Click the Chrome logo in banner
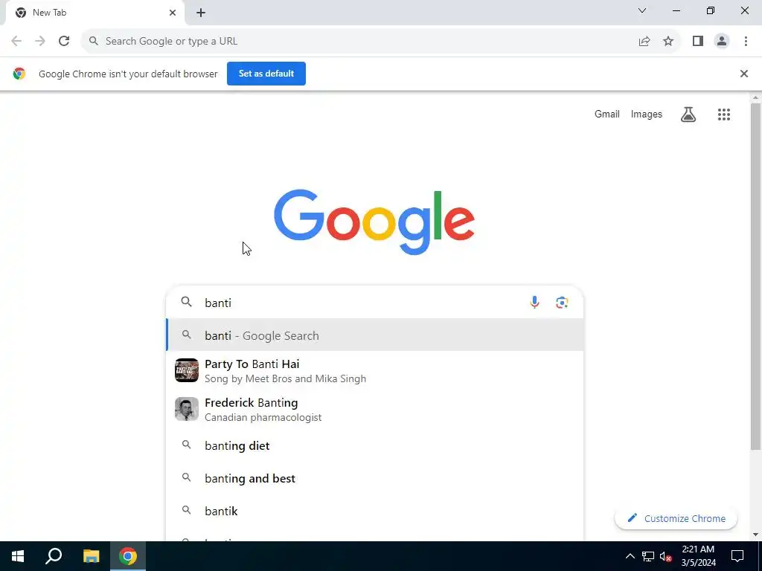Viewport: 762px width, 571px height. [19, 74]
